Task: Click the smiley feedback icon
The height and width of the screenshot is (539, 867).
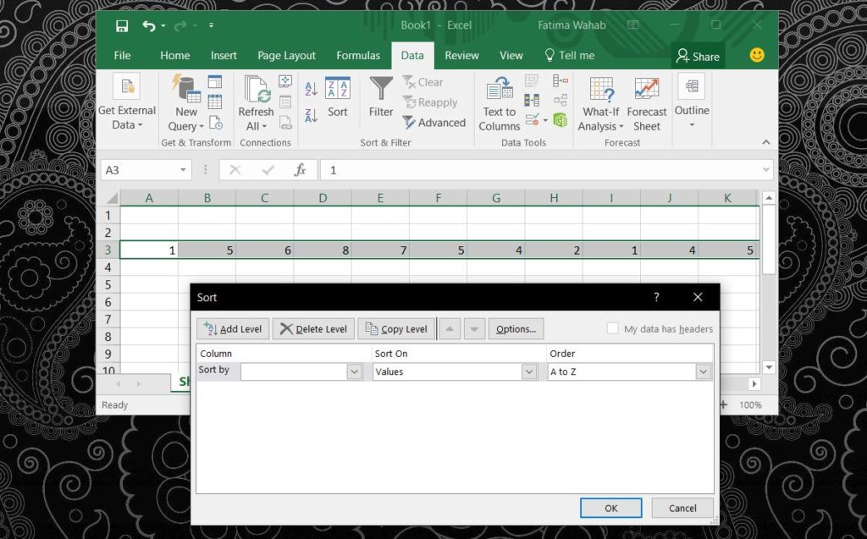Action: (756, 56)
